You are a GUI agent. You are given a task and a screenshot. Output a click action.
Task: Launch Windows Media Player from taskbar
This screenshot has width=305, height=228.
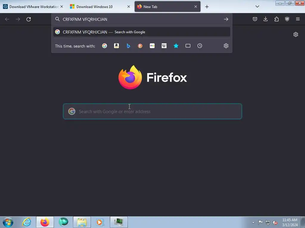pos(100,222)
